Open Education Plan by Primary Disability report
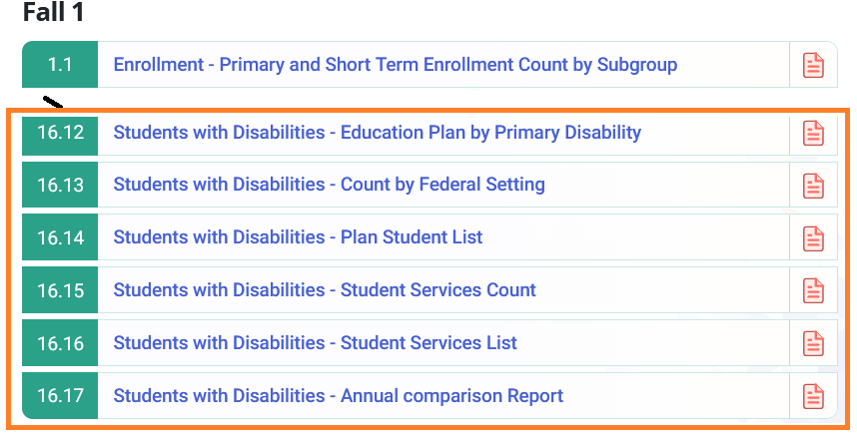This screenshot has height=437, width=857. (x=378, y=132)
